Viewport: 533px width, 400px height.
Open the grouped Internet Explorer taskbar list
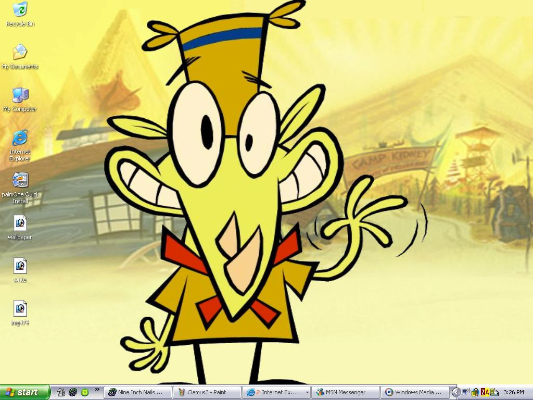[x=276, y=392]
